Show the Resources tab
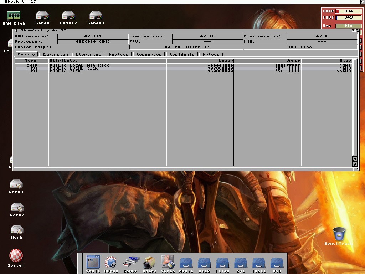365x274 pixels. tap(149, 54)
